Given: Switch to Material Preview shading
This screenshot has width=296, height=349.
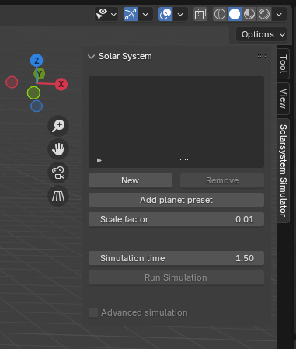Looking at the screenshot, I should pos(249,14).
